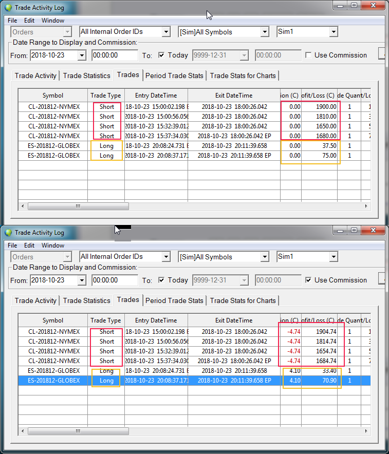Viewport: 389px width, 454px height.
Task: Click scroll left arrow in lower window table
Action: point(23,431)
